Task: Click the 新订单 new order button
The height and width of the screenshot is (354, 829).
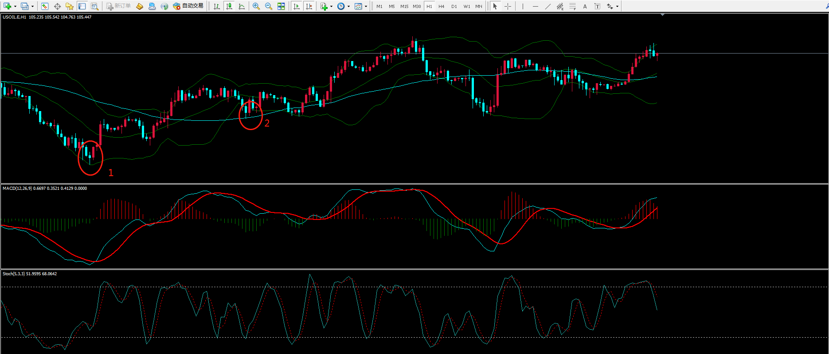Action: pos(118,6)
